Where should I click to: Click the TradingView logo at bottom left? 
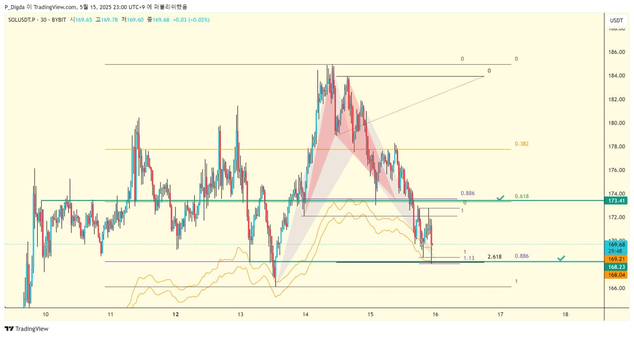27,329
